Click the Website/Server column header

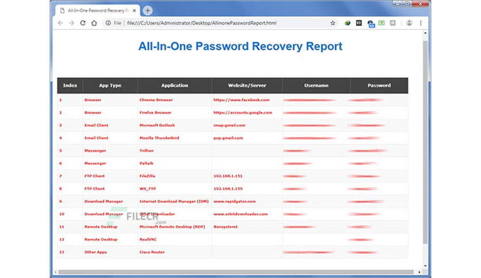click(247, 86)
